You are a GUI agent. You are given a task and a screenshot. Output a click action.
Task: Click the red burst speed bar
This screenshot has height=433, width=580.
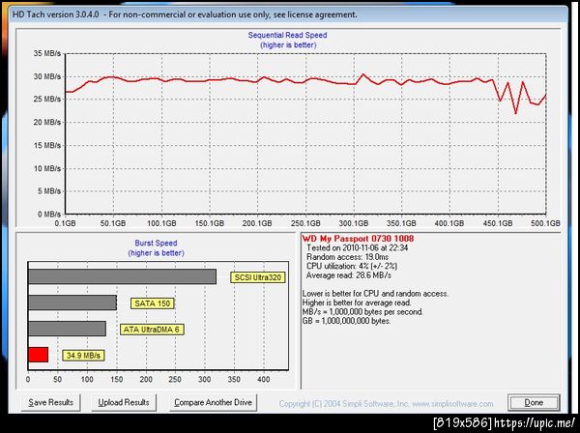click(38, 355)
